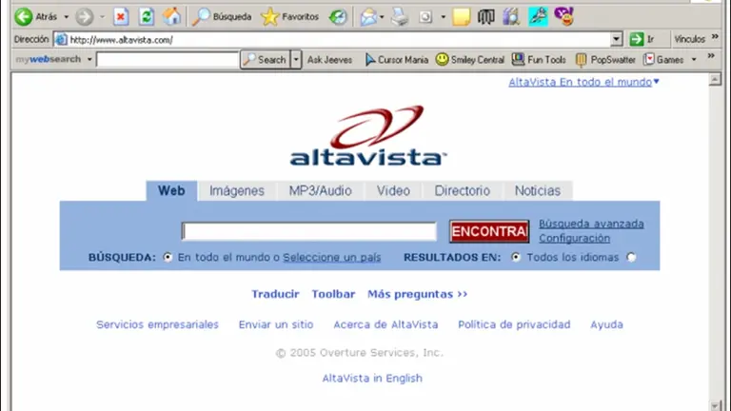Switch to the MP3/Audio tab

point(320,190)
